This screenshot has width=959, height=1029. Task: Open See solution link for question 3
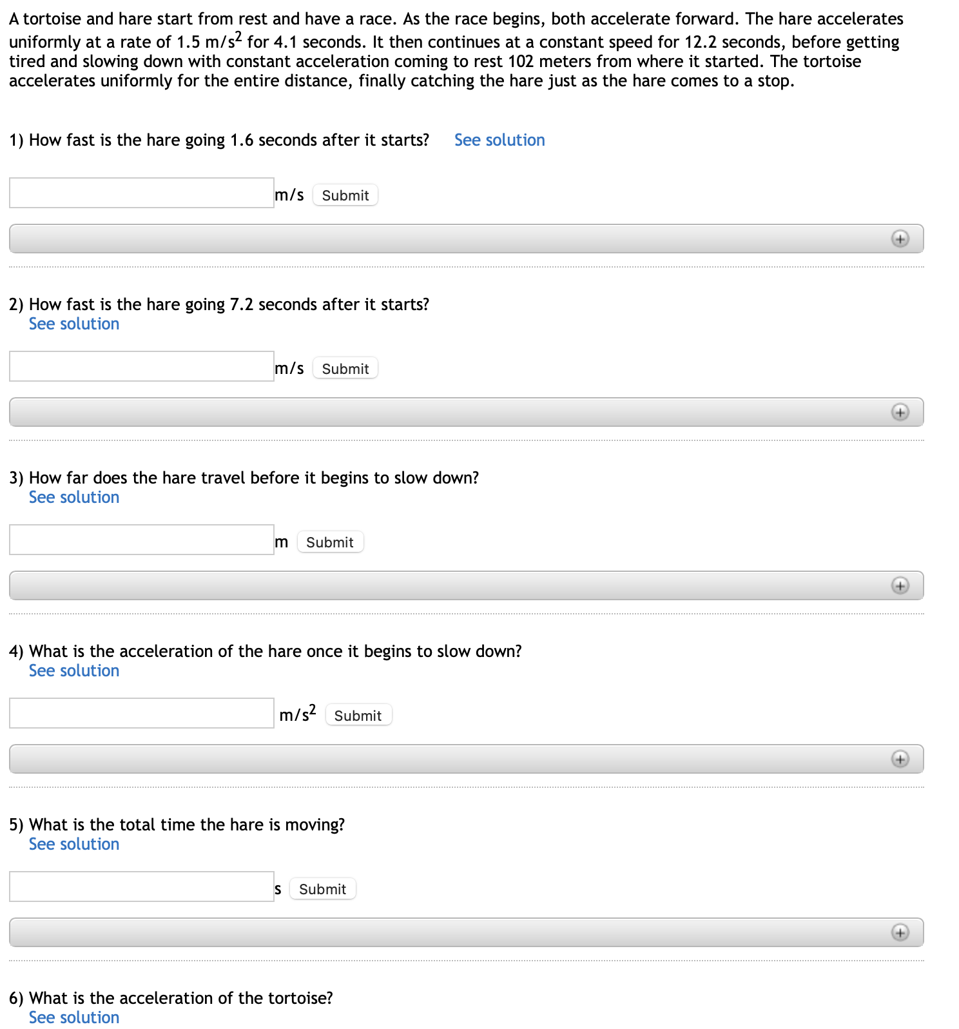[74, 497]
